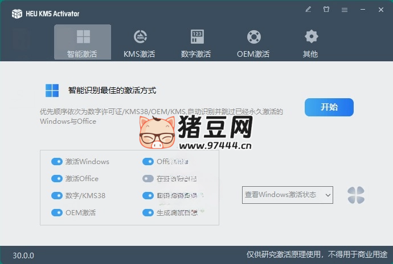Screen dimensions: 393x264
Task: Click the 数字激活 calculator-style icon
Action: (197, 37)
